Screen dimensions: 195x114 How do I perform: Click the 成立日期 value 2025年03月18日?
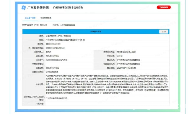tap(52, 56)
